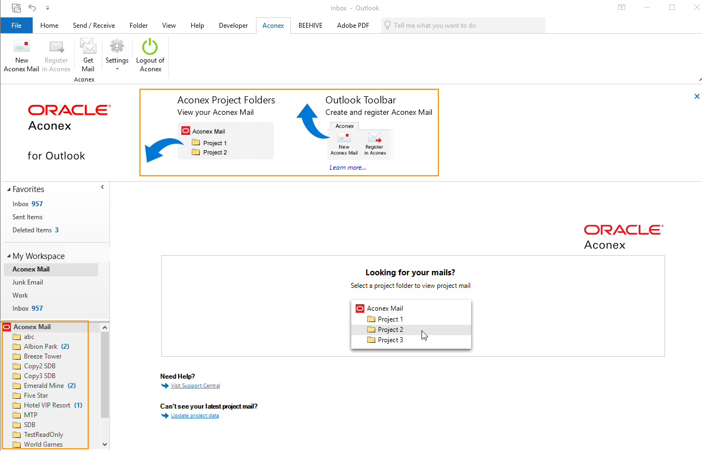Click the project list scrollbar up arrow
Image resolution: width=702 pixels, height=451 pixels.
pyautogui.click(x=105, y=327)
